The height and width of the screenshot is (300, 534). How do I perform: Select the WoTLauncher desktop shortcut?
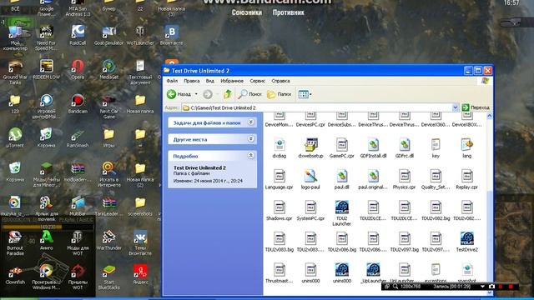pos(140,35)
